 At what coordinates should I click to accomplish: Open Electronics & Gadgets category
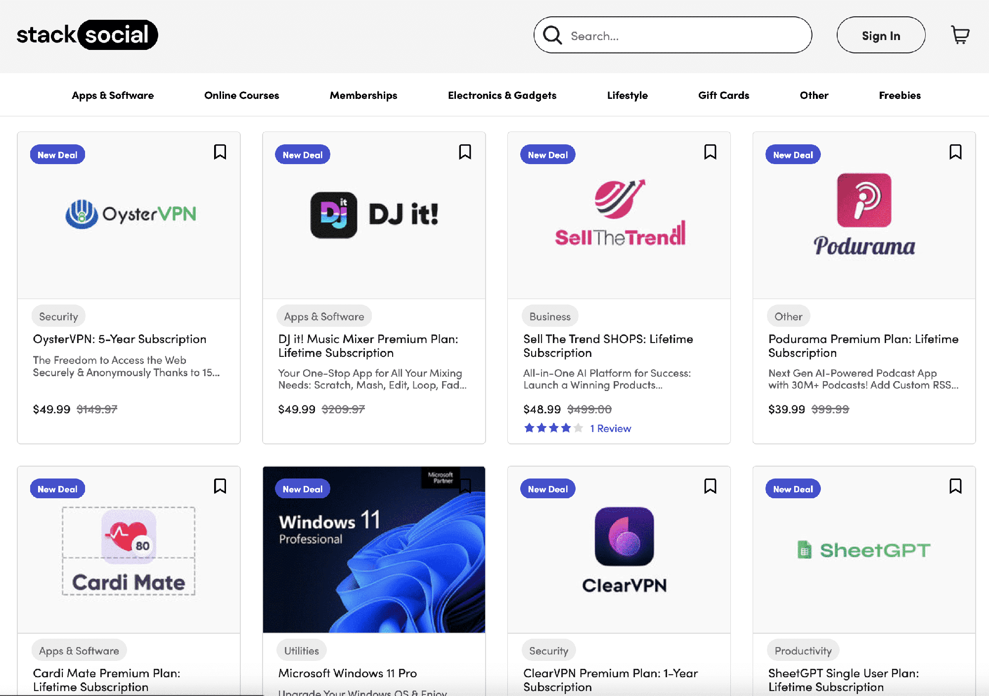[x=502, y=95]
